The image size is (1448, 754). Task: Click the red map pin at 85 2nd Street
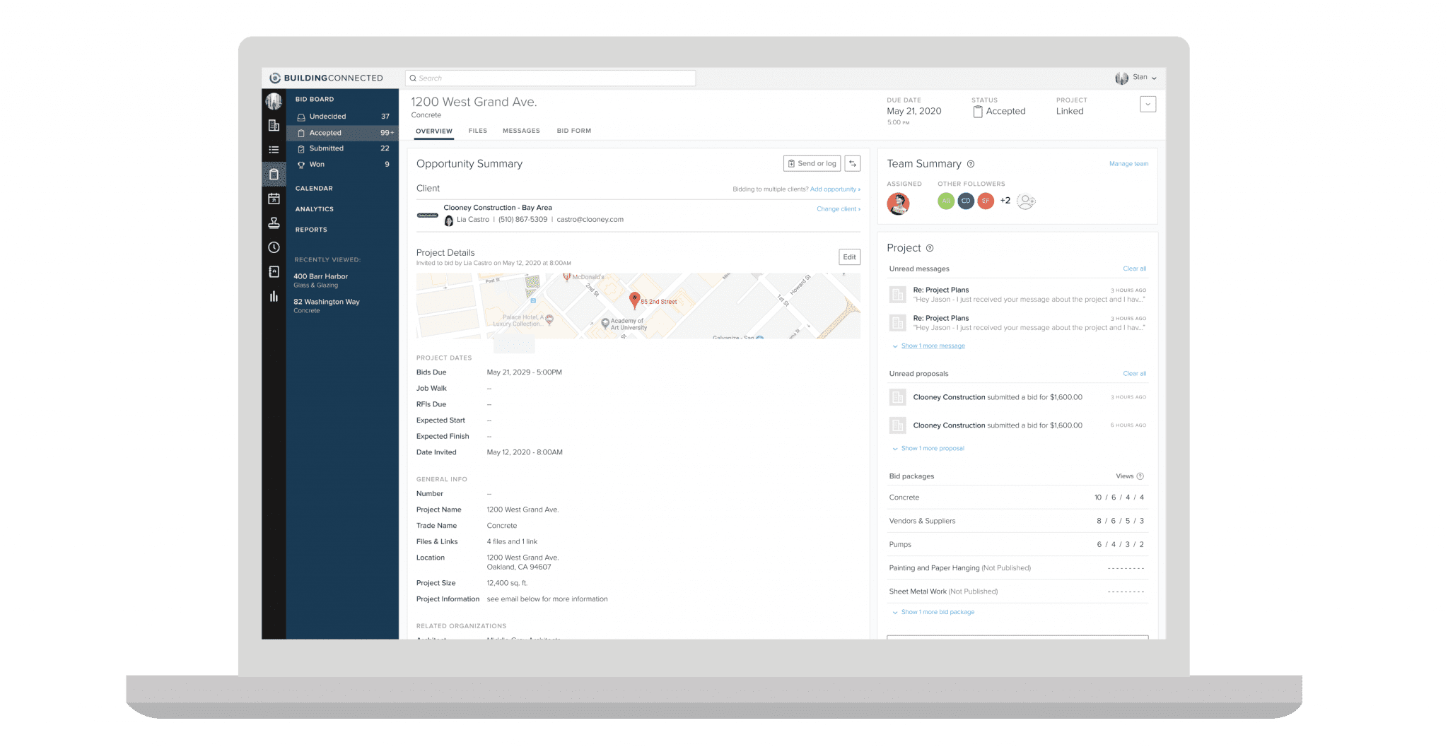tap(635, 300)
